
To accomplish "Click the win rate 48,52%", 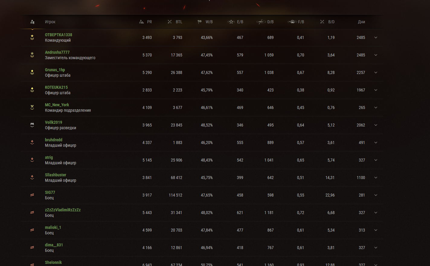I will pos(207,125).
